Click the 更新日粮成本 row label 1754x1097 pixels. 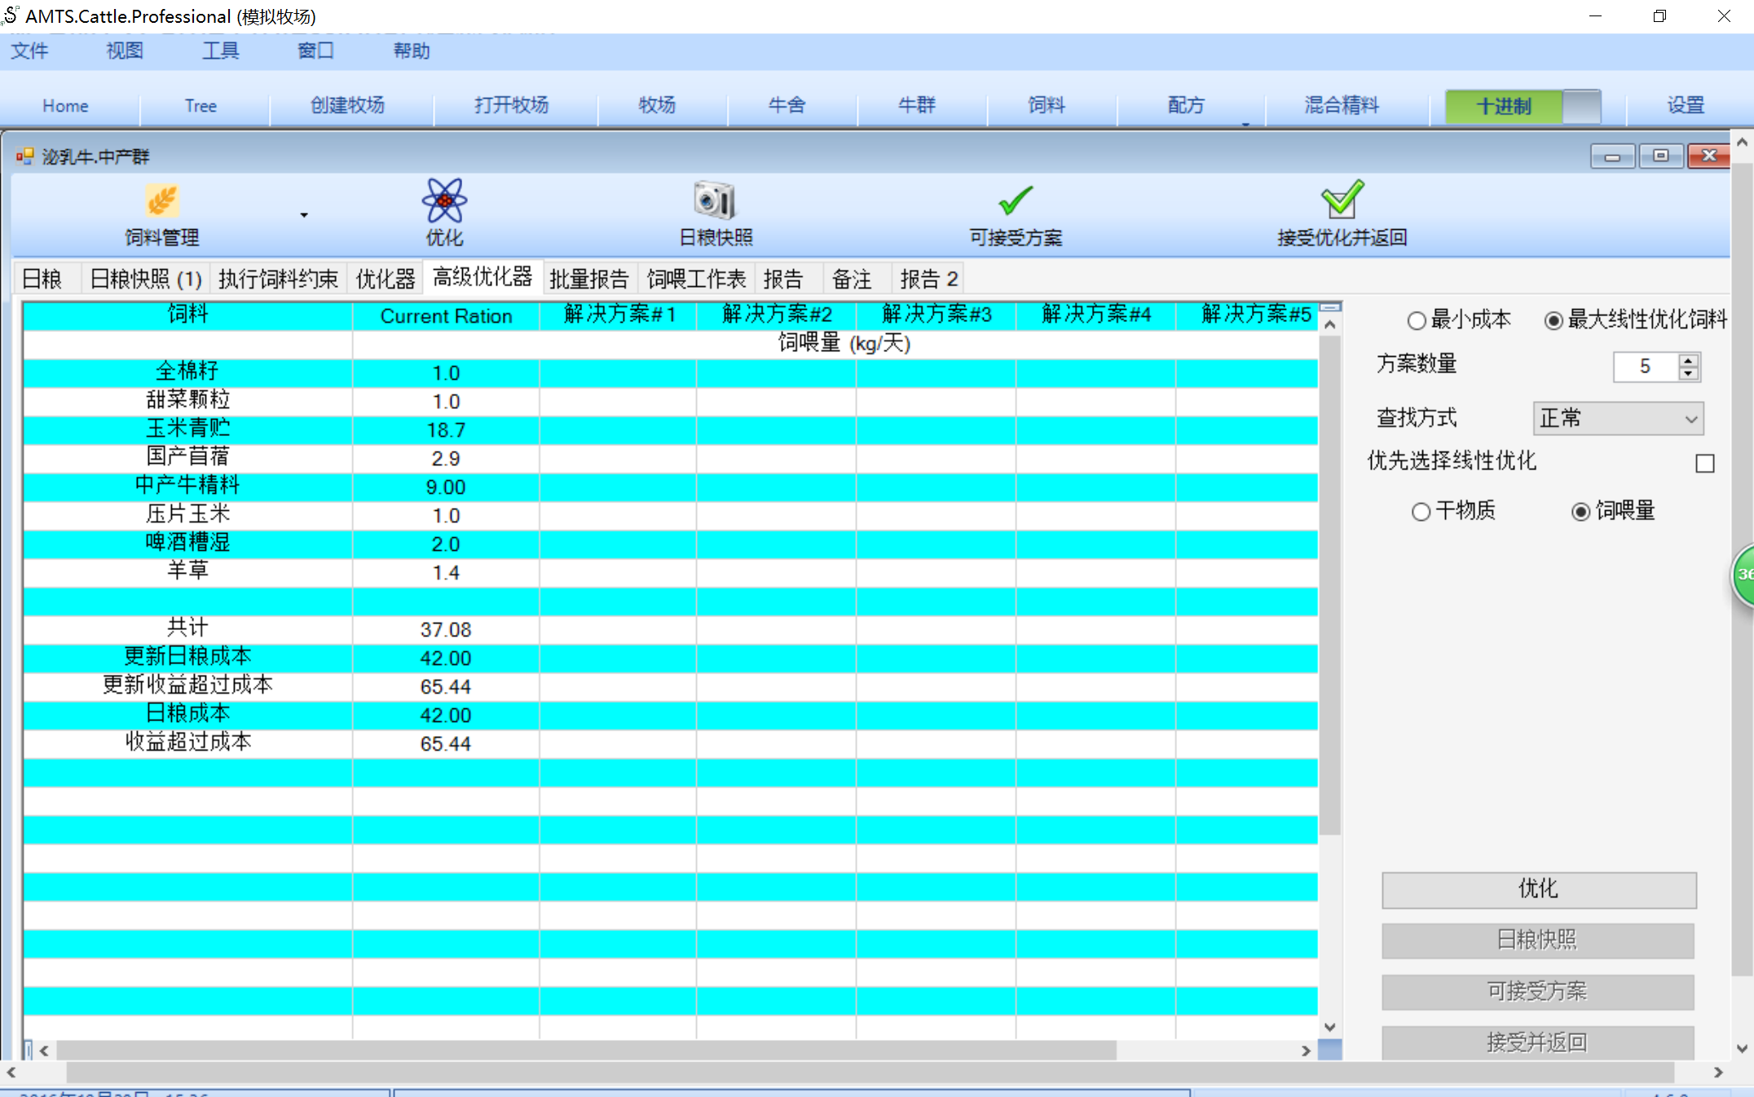(187, 658)
